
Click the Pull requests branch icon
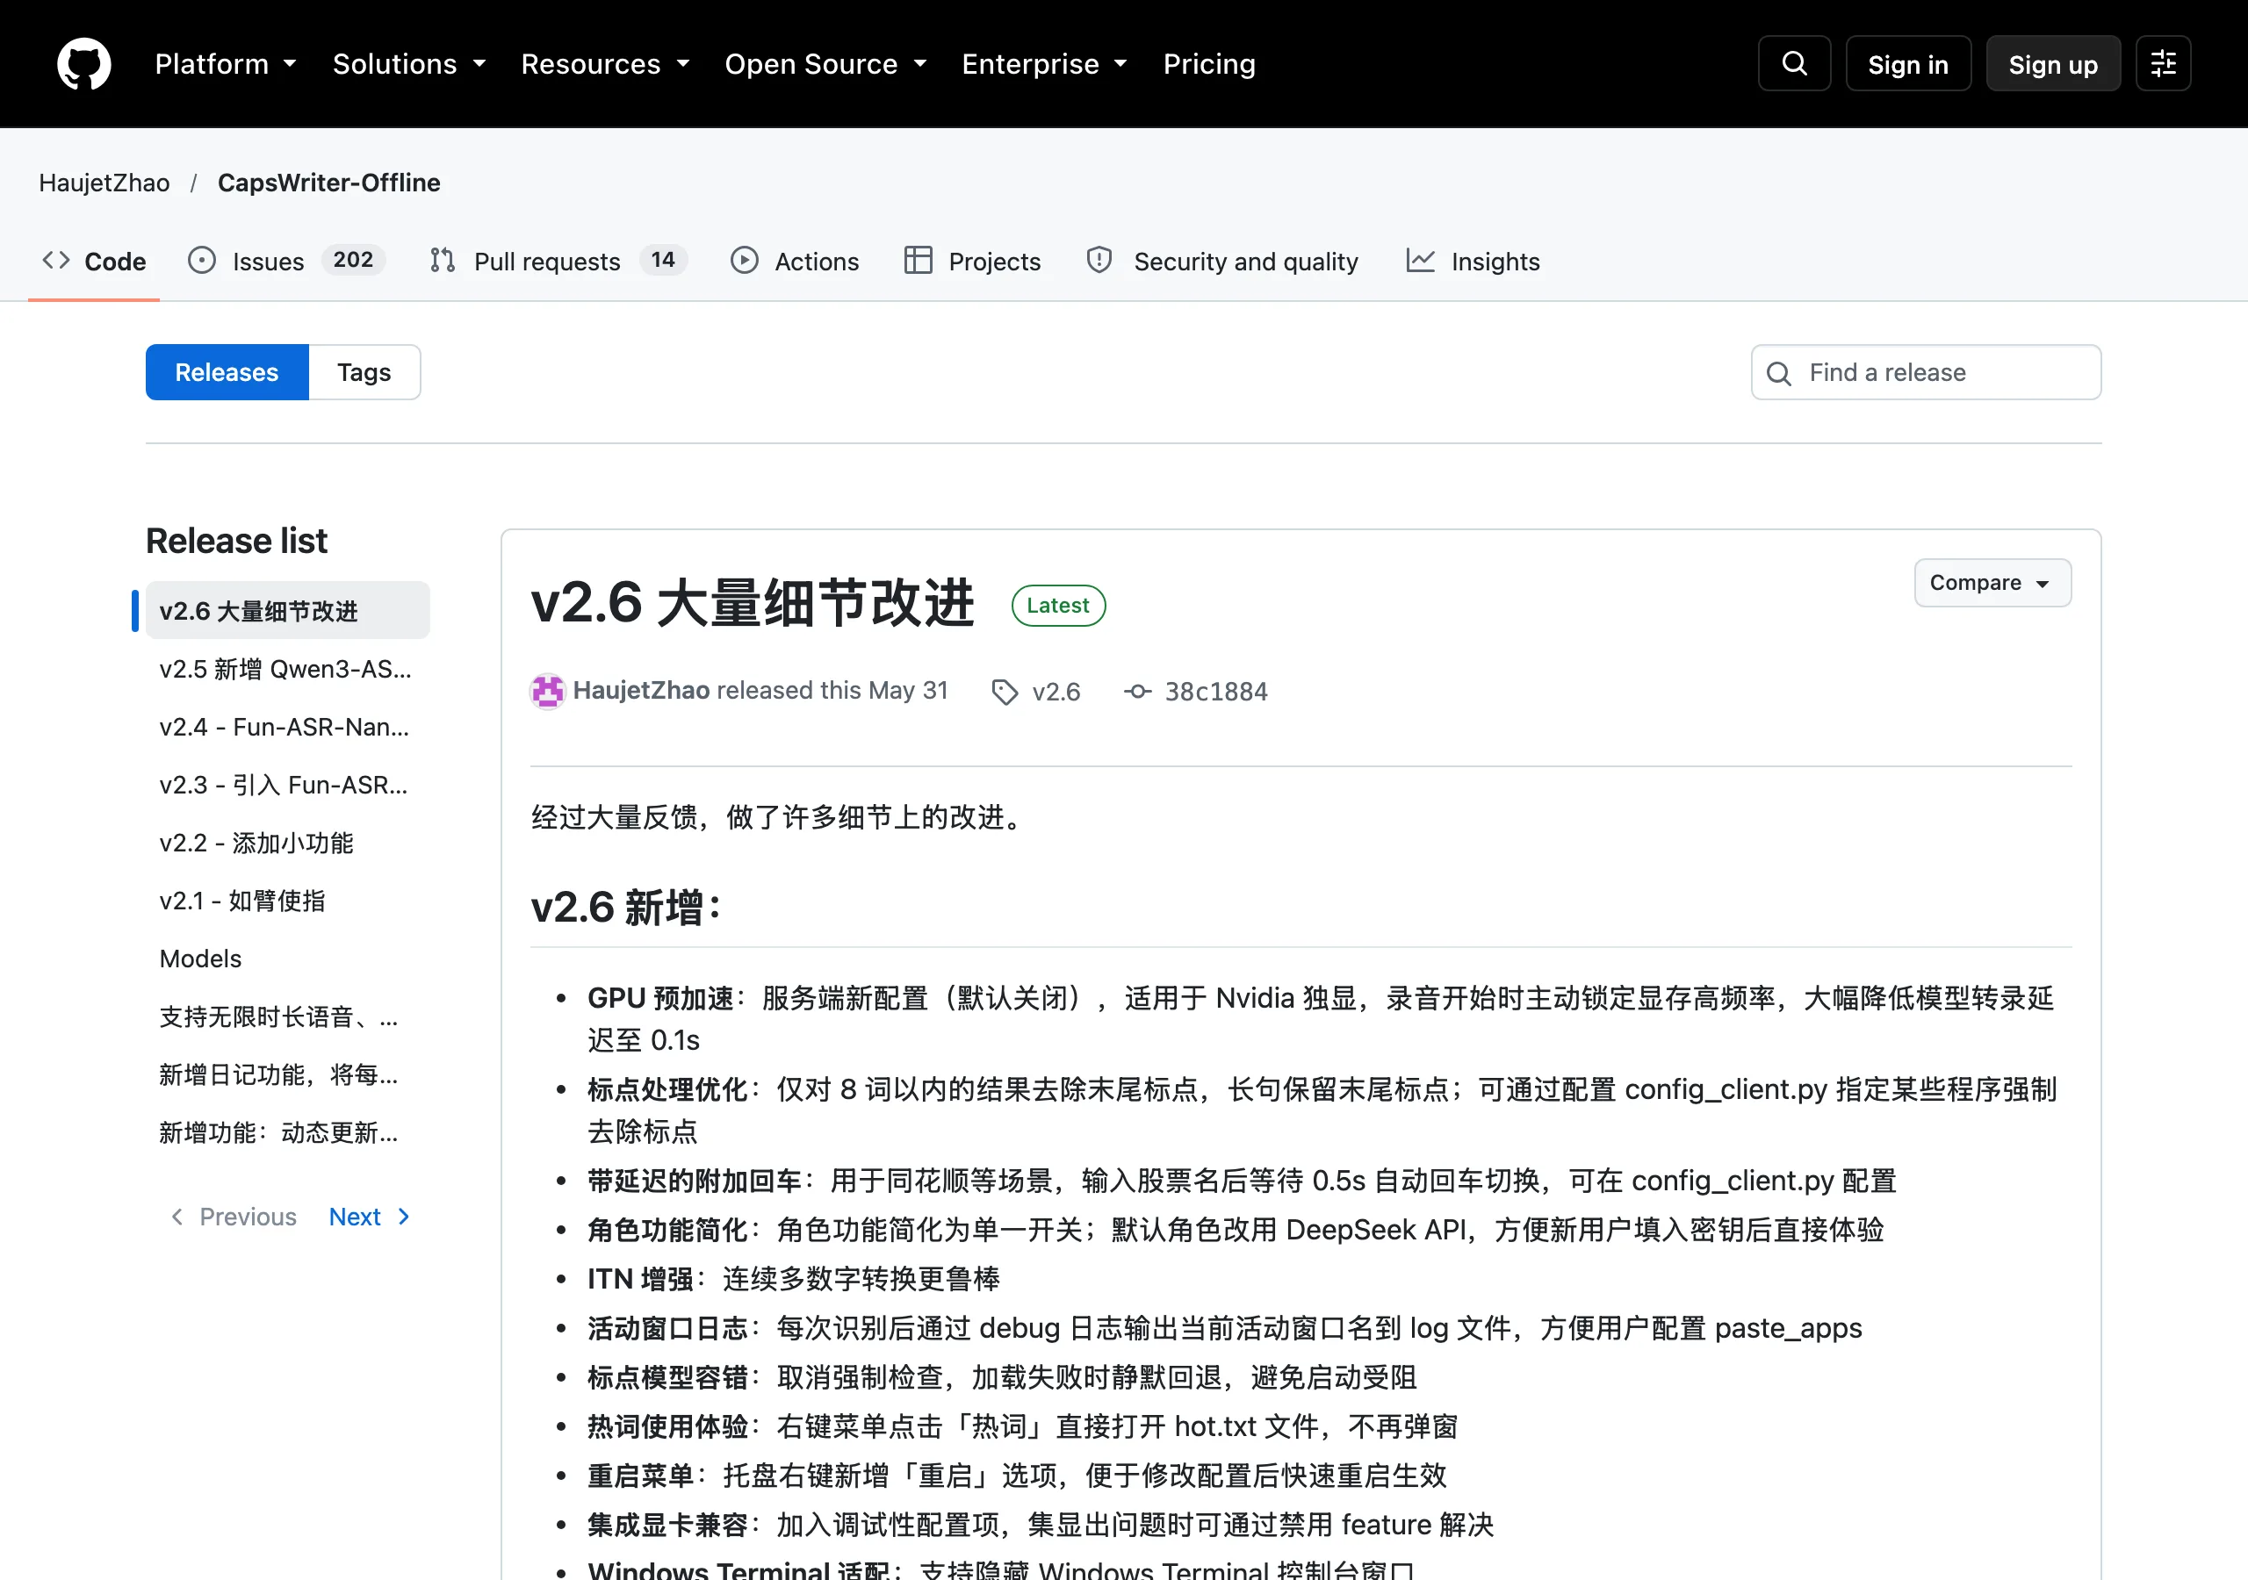443,261
